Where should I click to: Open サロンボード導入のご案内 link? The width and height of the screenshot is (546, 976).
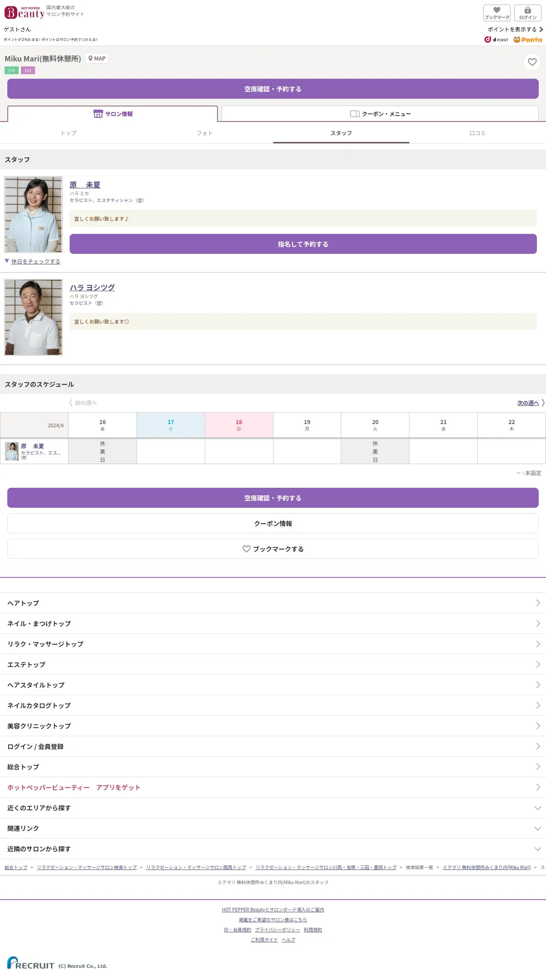[273, 910]
